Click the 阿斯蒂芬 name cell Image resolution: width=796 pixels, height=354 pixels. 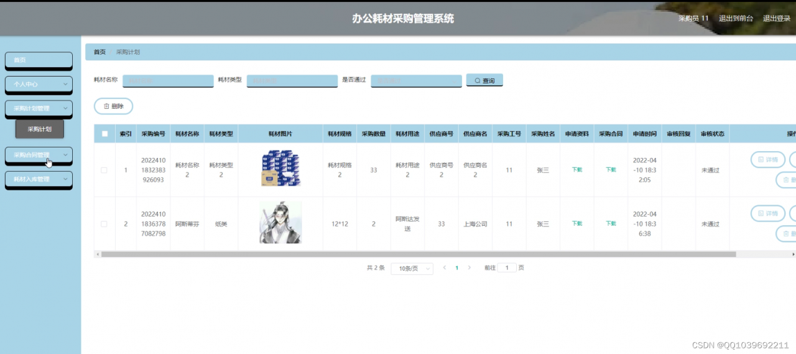[x=187, y=224]
